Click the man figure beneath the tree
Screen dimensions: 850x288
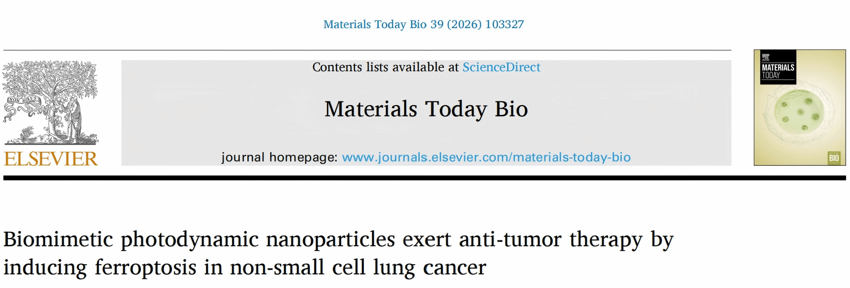[x=74, y=119]
